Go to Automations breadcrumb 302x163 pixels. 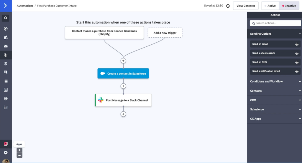tap(25, 6)
